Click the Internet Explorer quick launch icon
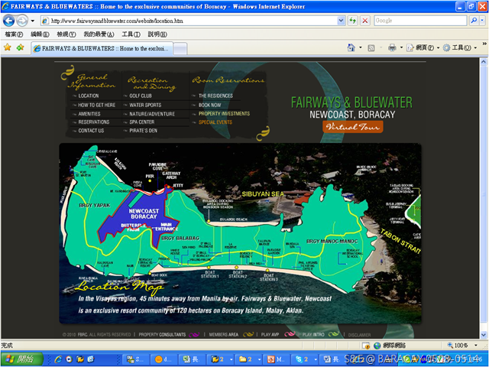489x367 pixels. pos(58,359)
